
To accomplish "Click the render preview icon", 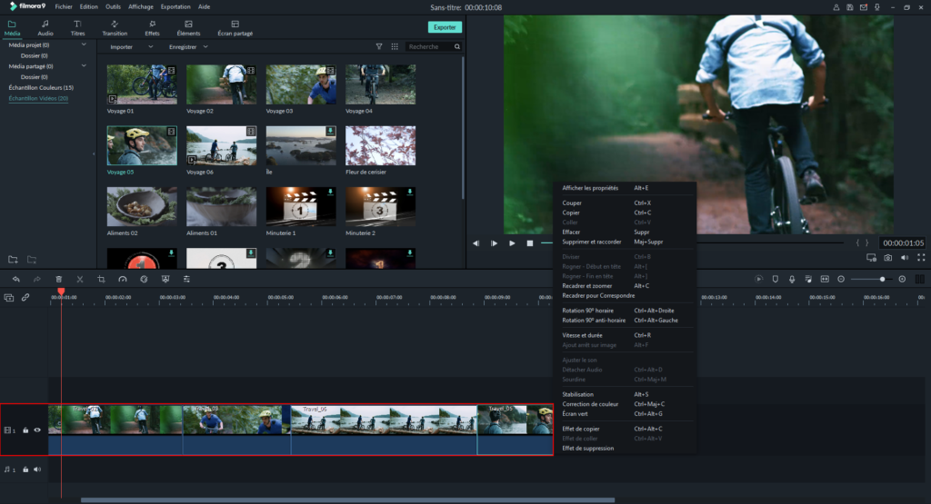I will click(759, 280).
